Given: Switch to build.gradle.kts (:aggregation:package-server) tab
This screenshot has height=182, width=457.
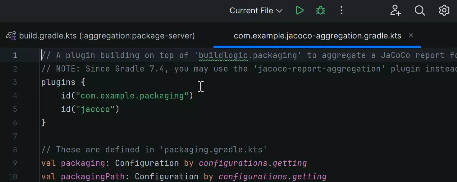Looking at the screenshot, I should tap(107, 36).
